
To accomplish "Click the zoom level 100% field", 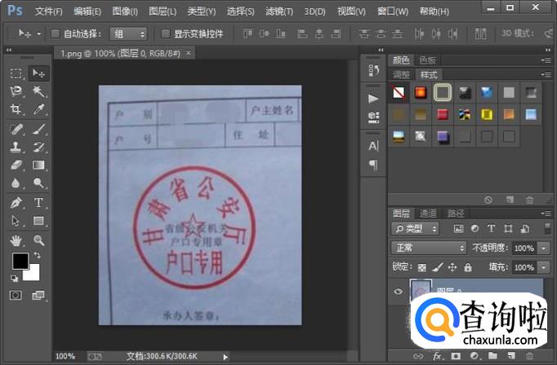I will (x=65, y=357).
